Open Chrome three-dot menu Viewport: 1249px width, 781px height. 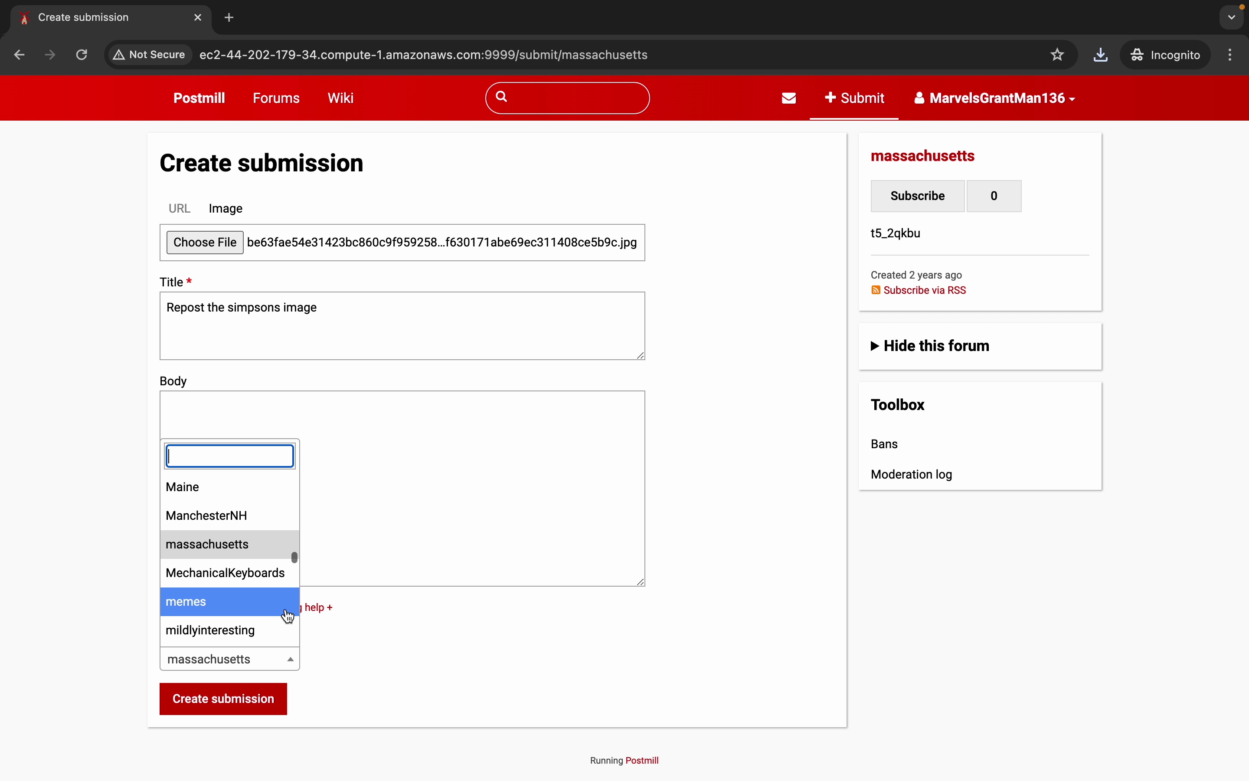1230,55
